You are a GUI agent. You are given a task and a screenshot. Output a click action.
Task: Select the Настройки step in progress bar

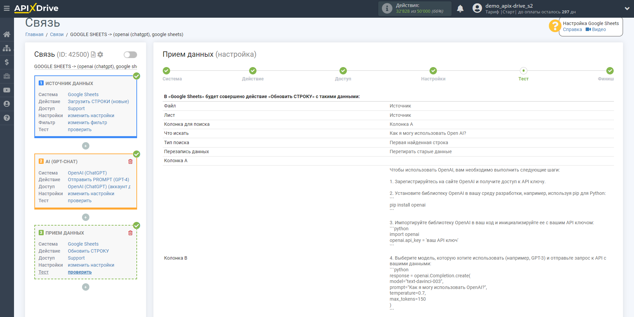433,71
